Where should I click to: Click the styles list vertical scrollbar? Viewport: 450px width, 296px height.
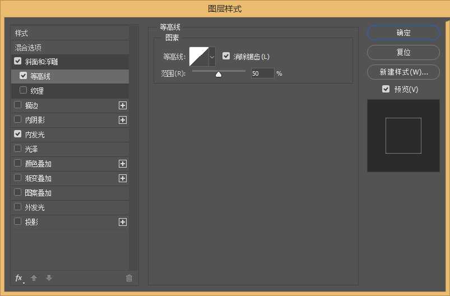point(133,148)
